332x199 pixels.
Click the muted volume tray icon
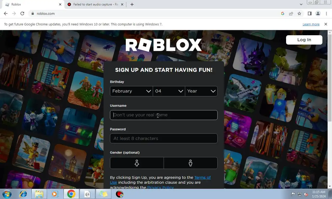coord(306,194)
